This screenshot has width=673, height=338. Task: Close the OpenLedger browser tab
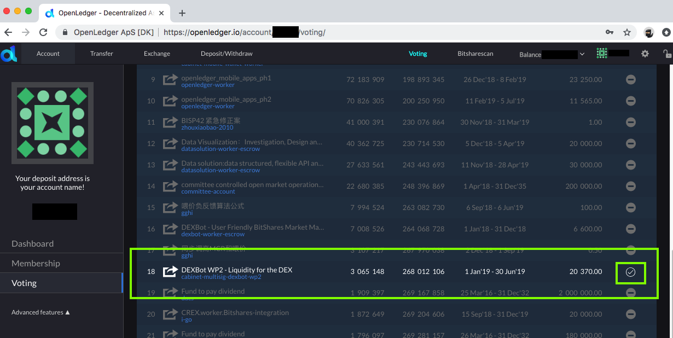point(162,13)
